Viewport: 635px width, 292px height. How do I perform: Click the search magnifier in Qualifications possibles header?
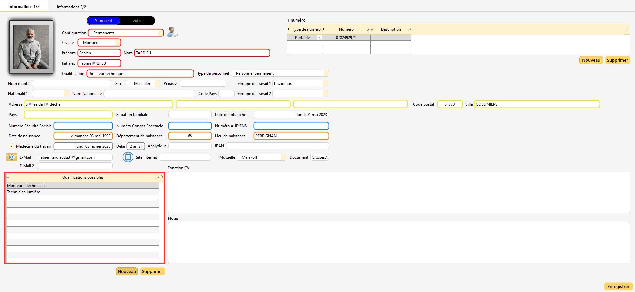[158, 177]
